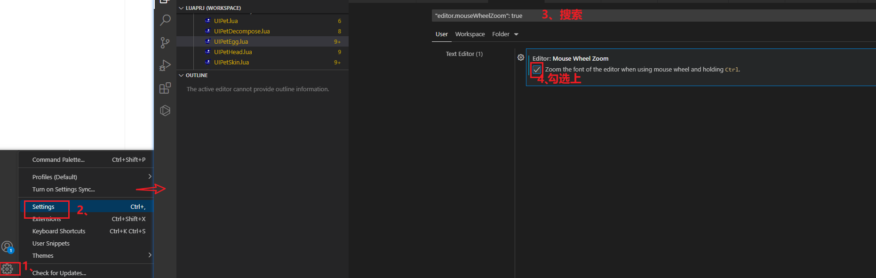Open Settings from the Manage menu
Image resolution: width=876 pixels, height=278 pixels.
pos(86,207)
